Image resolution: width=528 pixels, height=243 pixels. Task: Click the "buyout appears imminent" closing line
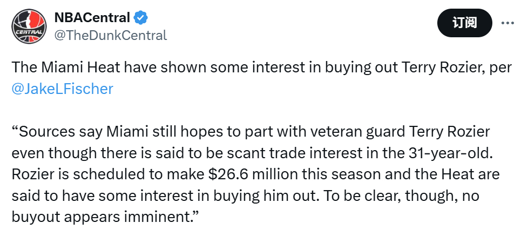click(100, 218)
